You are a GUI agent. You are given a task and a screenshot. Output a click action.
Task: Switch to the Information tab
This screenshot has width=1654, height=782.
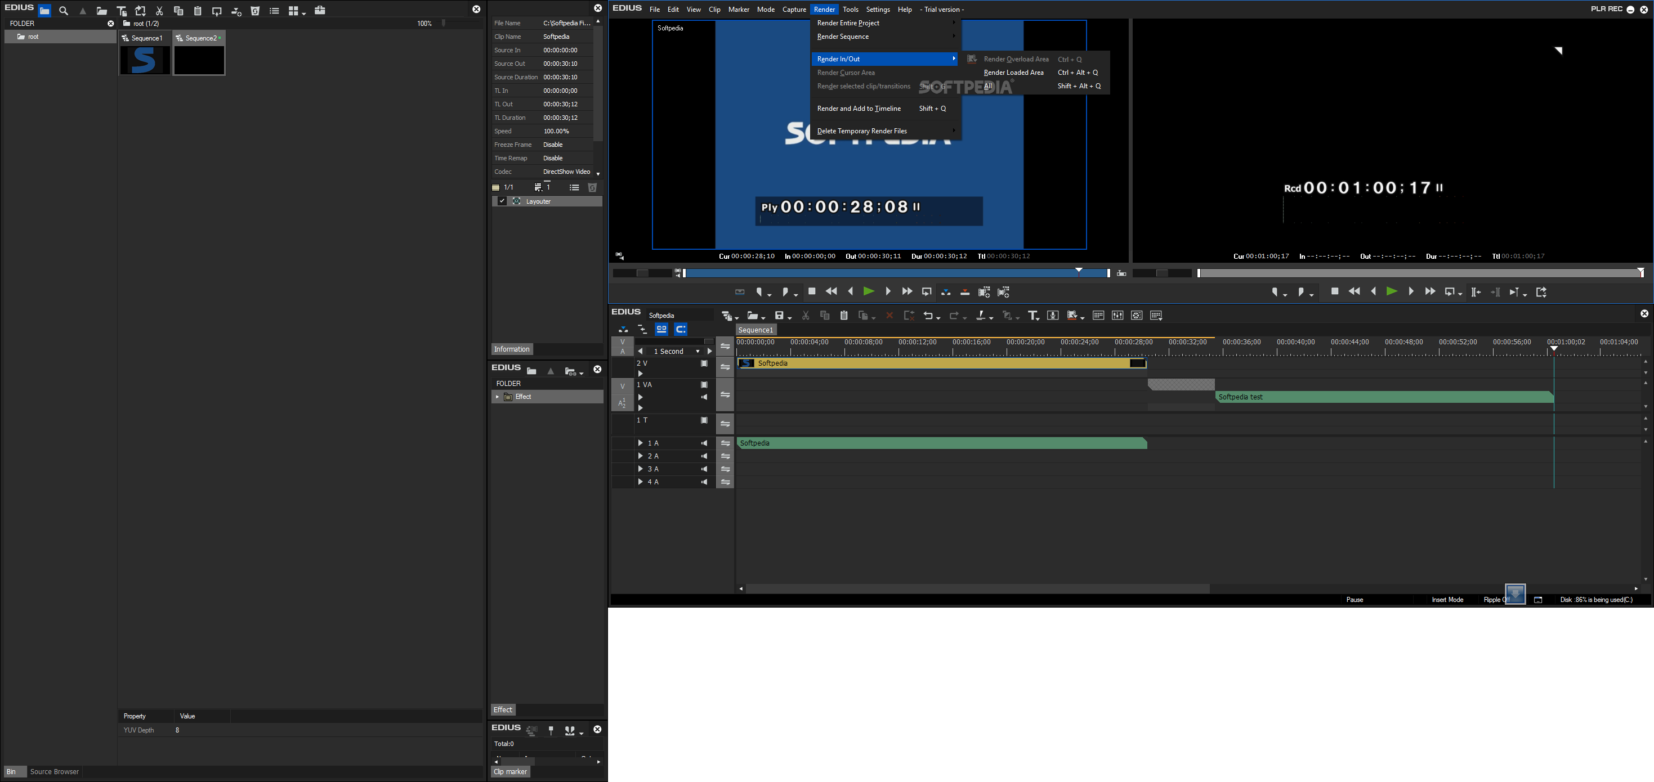(512, 349)
